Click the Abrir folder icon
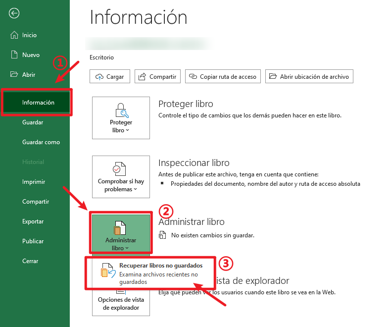The image size is (390, 327). 14,75
